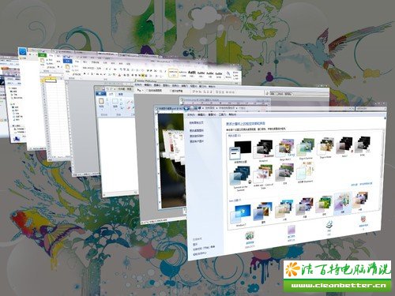The image size is (395, 296).
Task: Open 文件(F) menu in Personalization window
Action: [191, 114]
